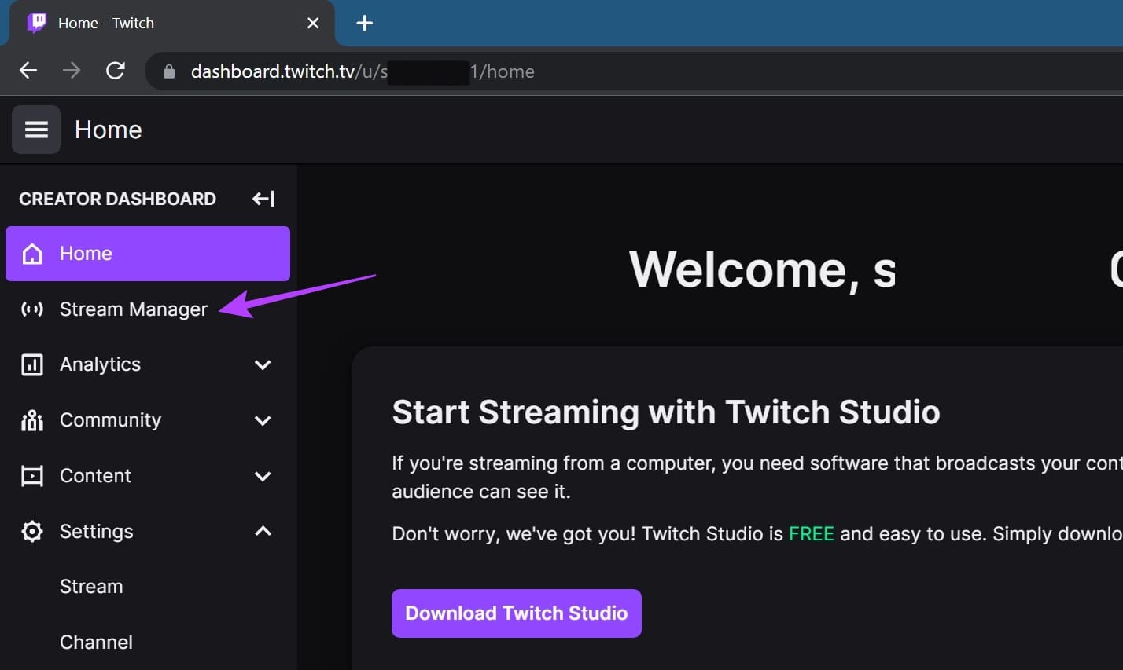1123x670 pixels.
Task: Click the CREATOR DASHBOARD heading
Action: (x=117, y=199)
